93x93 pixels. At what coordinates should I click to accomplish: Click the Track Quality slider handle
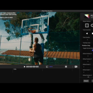pyautogui.click(x=88, y=40)
